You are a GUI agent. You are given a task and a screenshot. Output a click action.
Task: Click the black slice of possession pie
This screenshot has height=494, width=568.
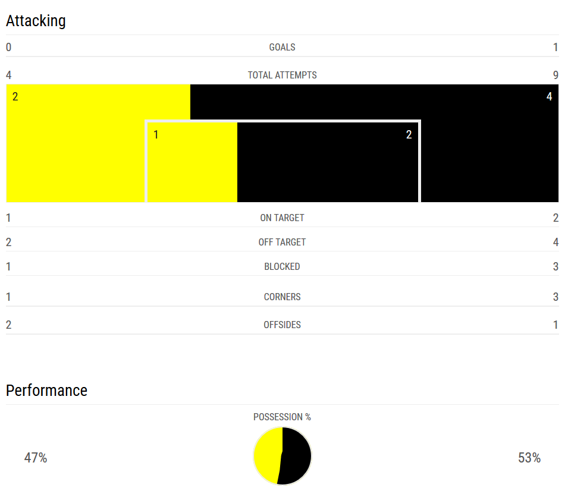click(x=295, y=457)
